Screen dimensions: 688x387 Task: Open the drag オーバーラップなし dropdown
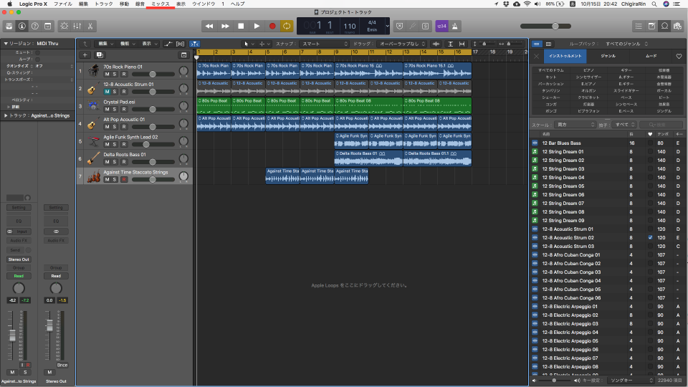point(401,44)
